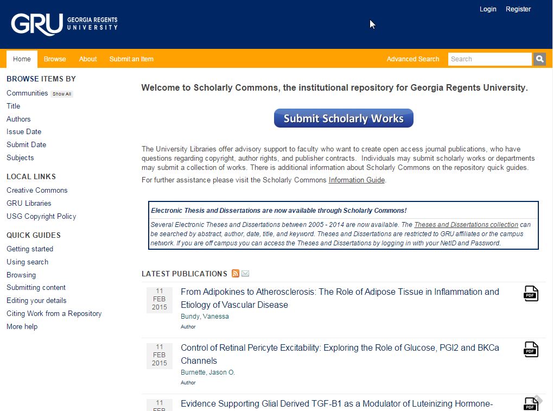Open Evidence Supporting Glial Derived TGF-B1 title
The image size is (553, 411).
tap(337, 403)
